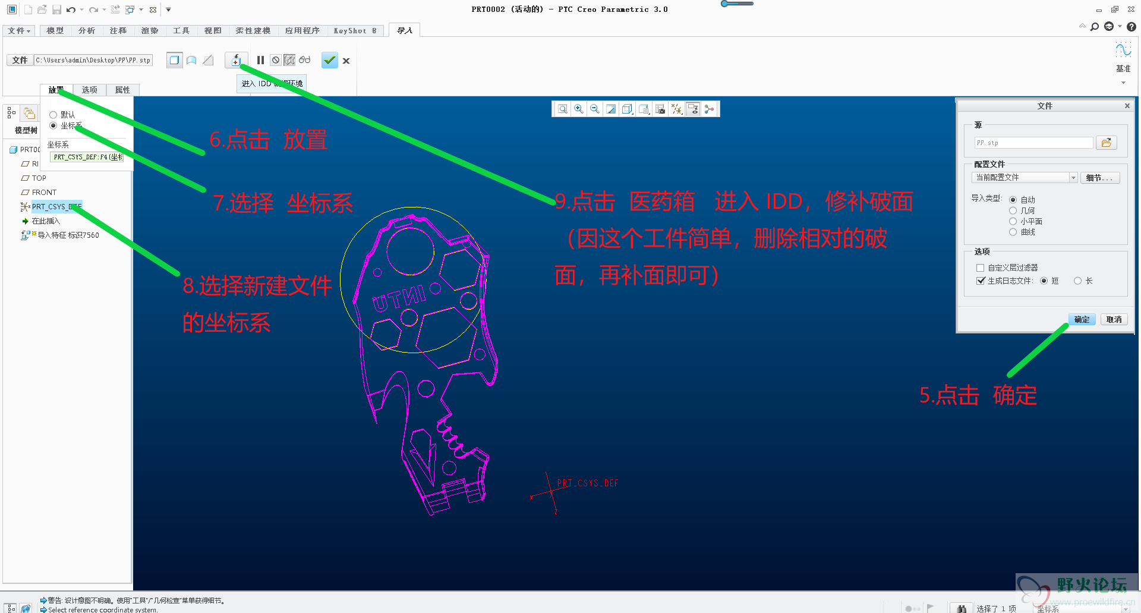Toggle the Spin Center icon
This screenshot has width=1141, height=613.
point(709,109)
